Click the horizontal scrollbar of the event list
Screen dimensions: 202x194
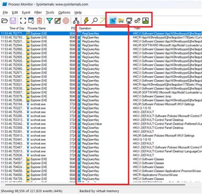[95, 185]
